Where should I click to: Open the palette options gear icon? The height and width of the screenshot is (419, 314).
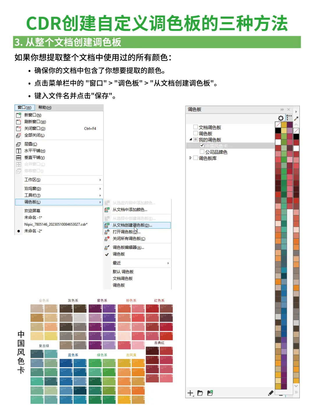click(281, 118)
